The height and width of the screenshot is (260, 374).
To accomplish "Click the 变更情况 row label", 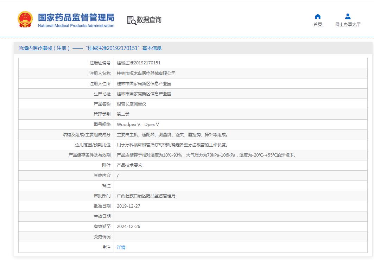I will (102, 237).
